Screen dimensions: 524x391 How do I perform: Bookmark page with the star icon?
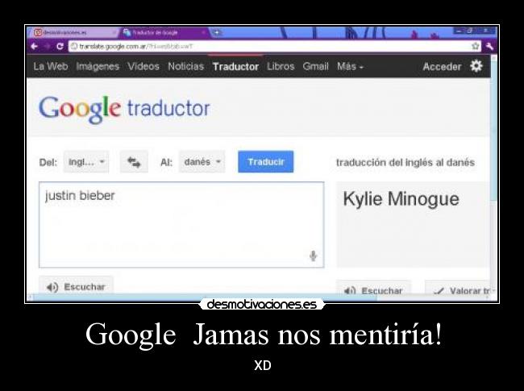click(475, 46)
